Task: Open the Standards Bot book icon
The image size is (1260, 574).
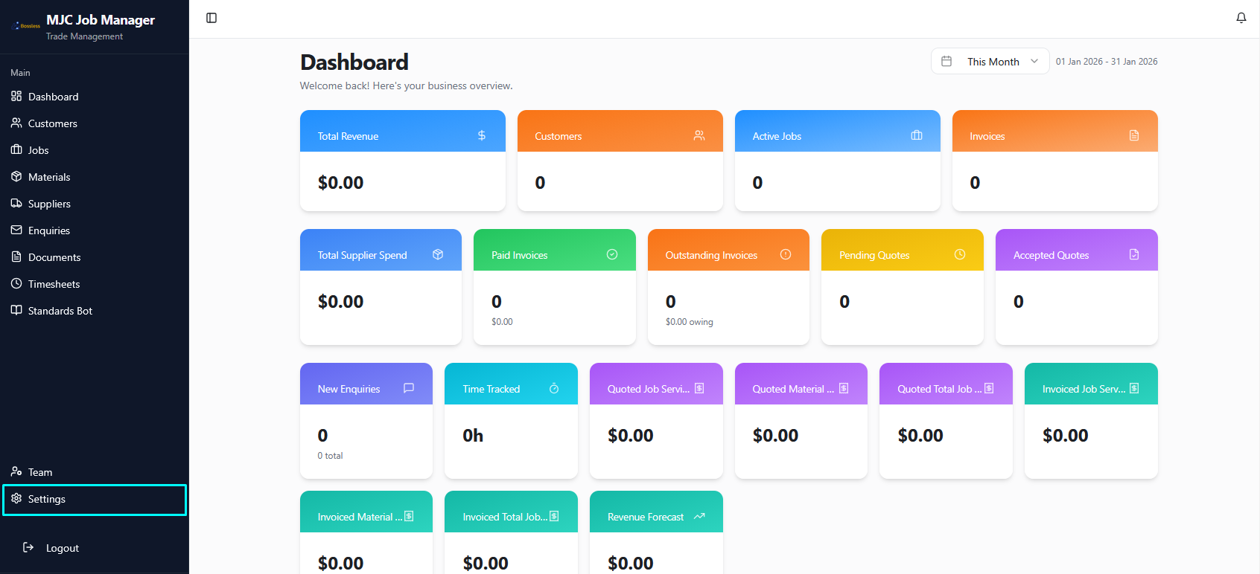Action: coord(16,311)
